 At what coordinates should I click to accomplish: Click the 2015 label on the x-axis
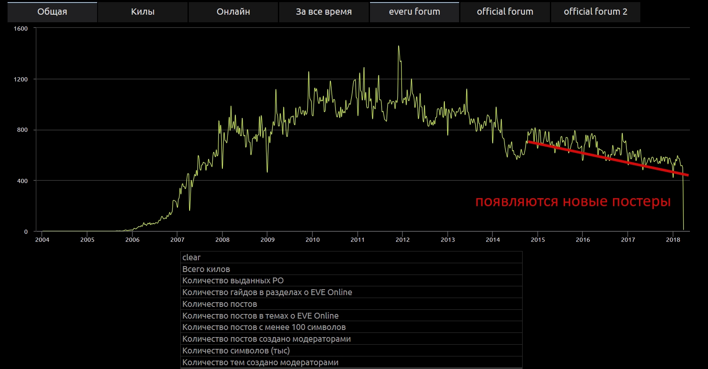(x=538, y=240)
